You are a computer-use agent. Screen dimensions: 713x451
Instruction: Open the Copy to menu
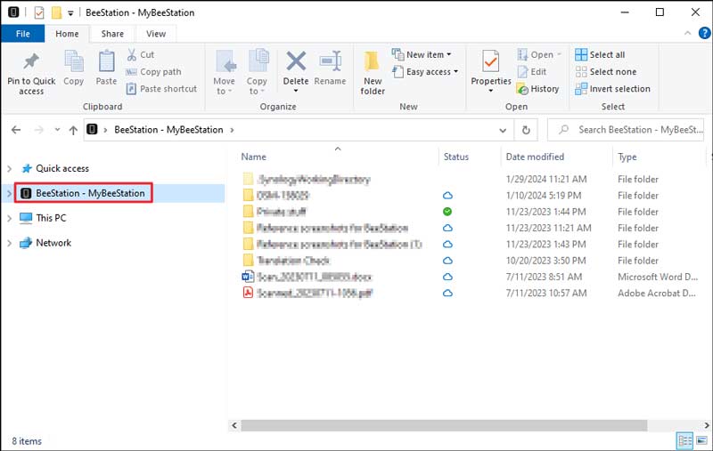click(257, 72)
